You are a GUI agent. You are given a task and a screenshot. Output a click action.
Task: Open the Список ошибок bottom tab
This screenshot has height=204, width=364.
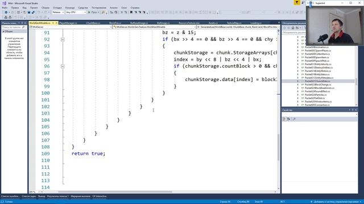pos(10,197)
